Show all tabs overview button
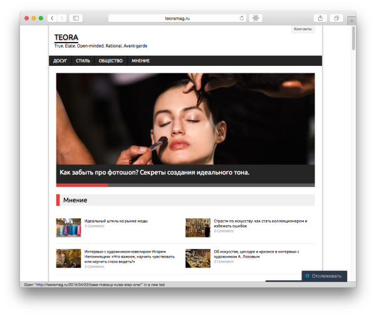Viewport: 376px width, 316px height. [x=337, y=18]
